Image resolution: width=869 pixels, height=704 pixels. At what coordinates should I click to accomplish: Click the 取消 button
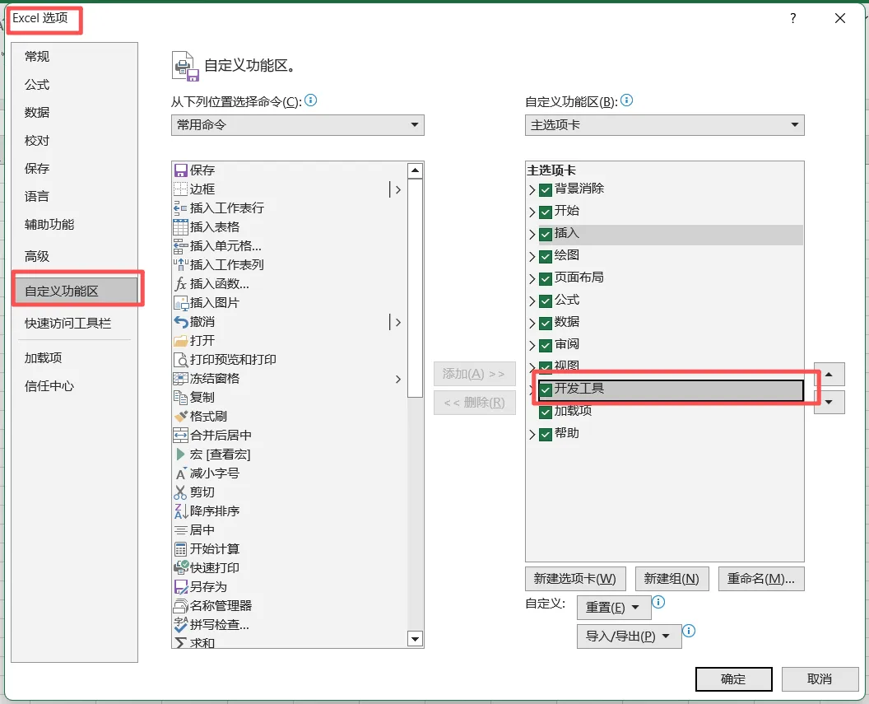tap(820, 679)
